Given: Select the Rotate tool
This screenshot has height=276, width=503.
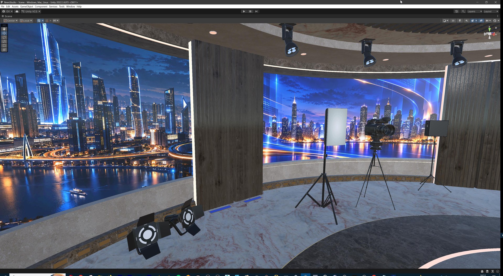Looking at the screenshot, I should click(4, 37).
